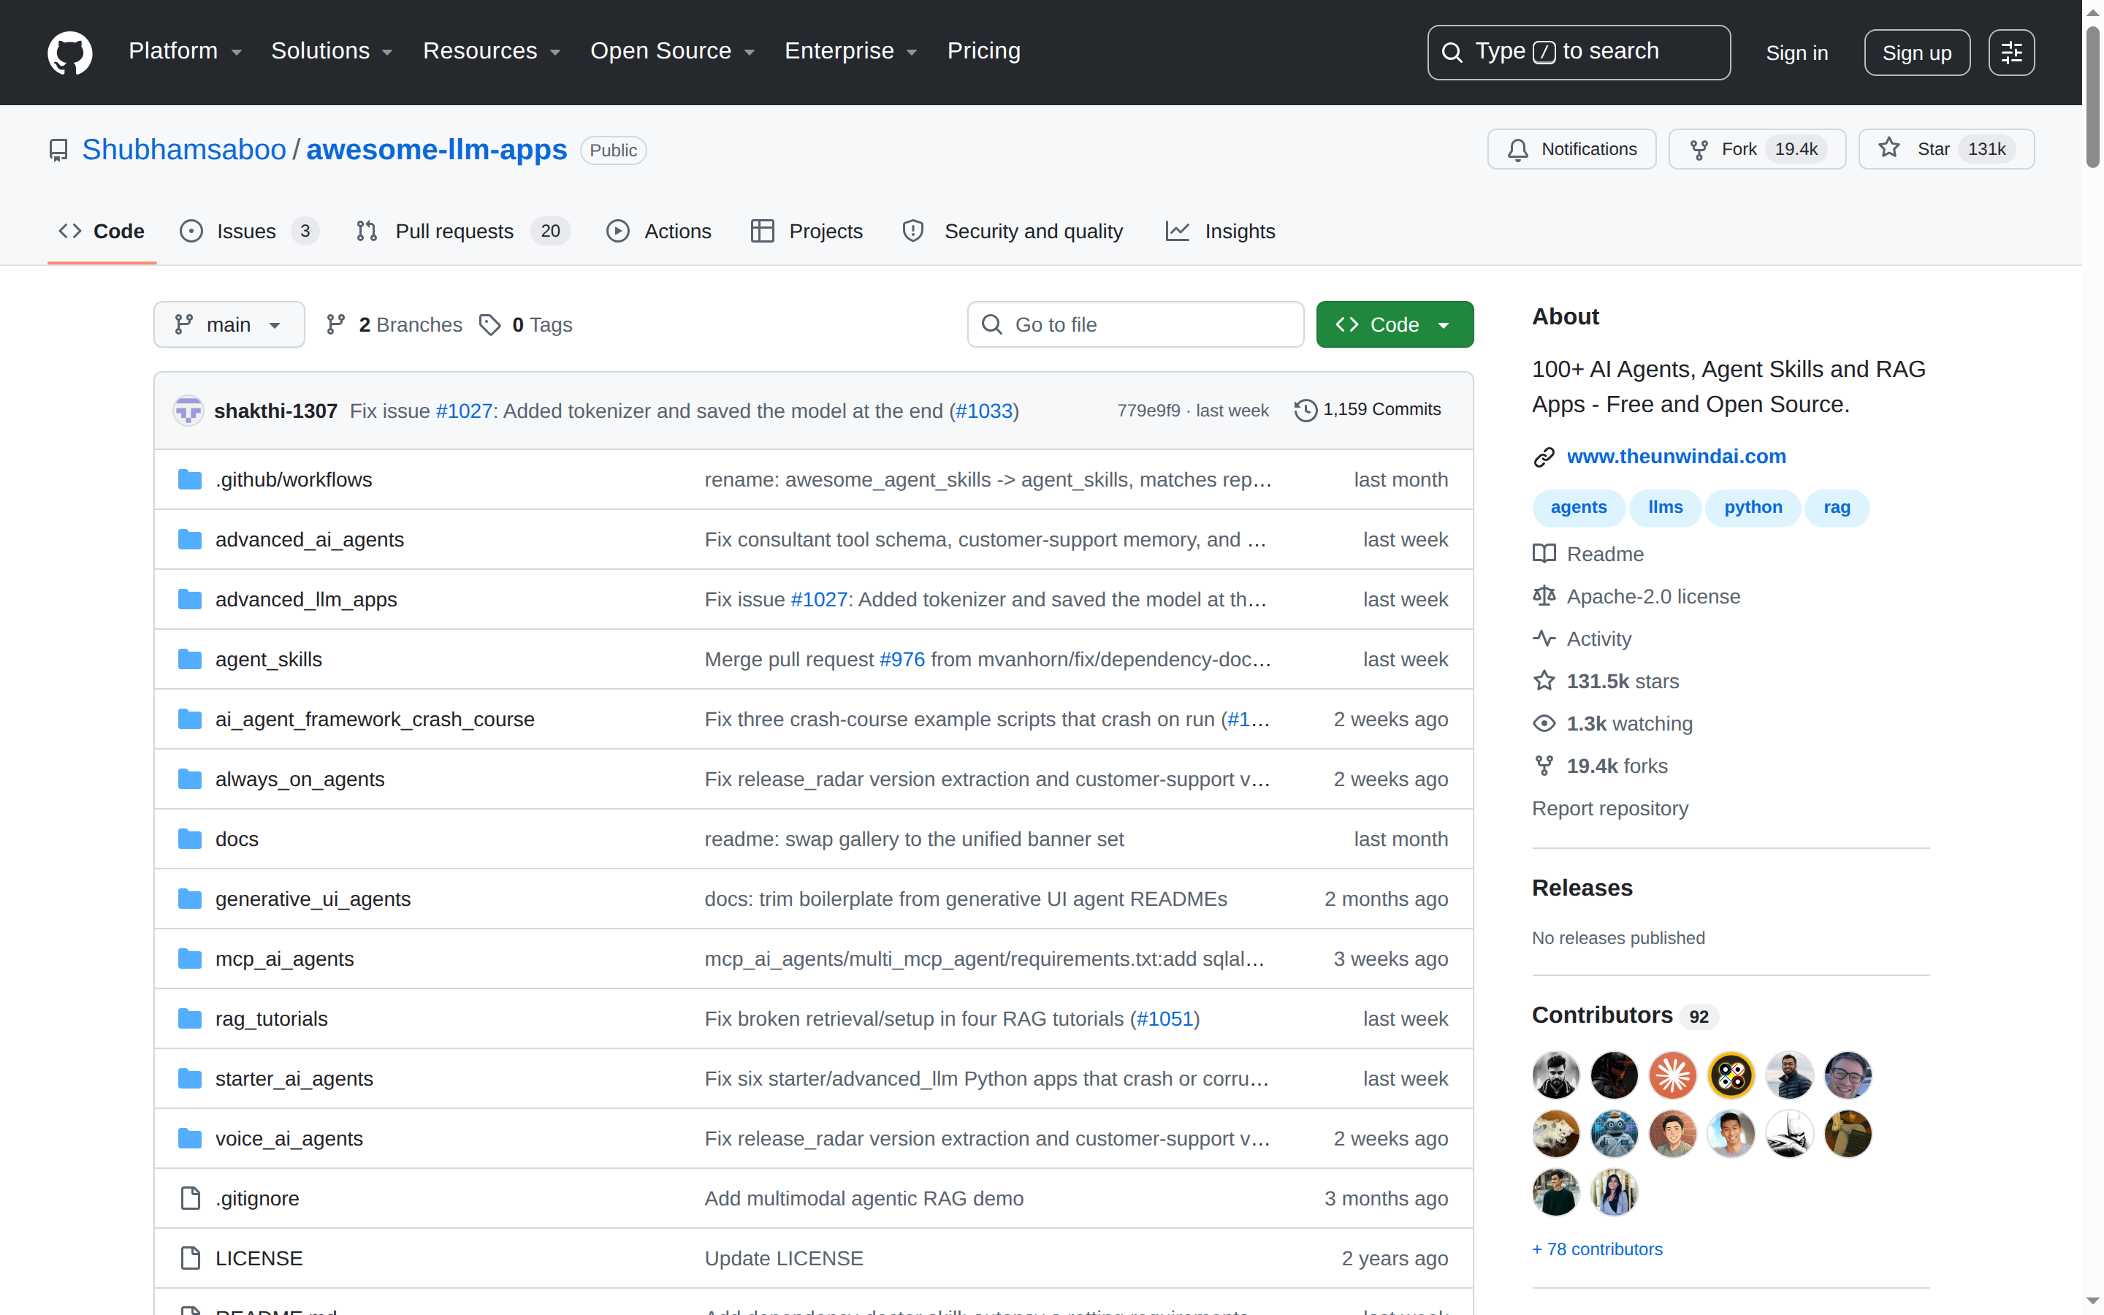The width and height of the screenshot is (2104, 1315).
Task: Open the Activity pulse link
Action: [x=1582, y=639]
